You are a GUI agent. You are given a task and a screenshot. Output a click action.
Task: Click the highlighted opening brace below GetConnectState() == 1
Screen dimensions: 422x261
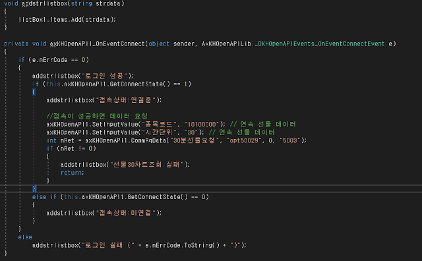(34, 92)
